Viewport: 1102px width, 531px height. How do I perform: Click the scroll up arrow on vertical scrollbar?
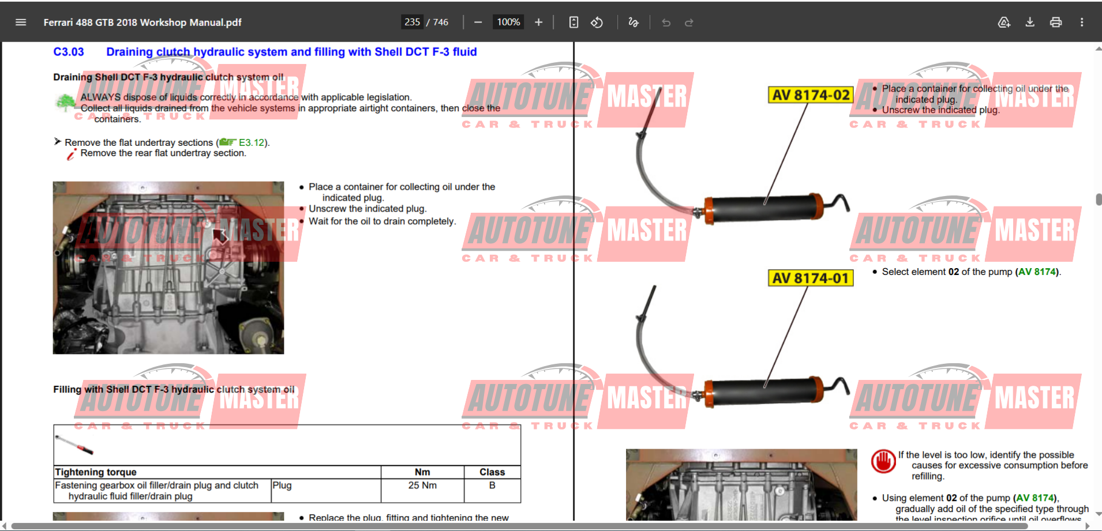tap(1099, 49)
